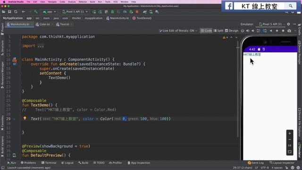
Task: Open emulator panel settings gear
Action: (288, 24)
